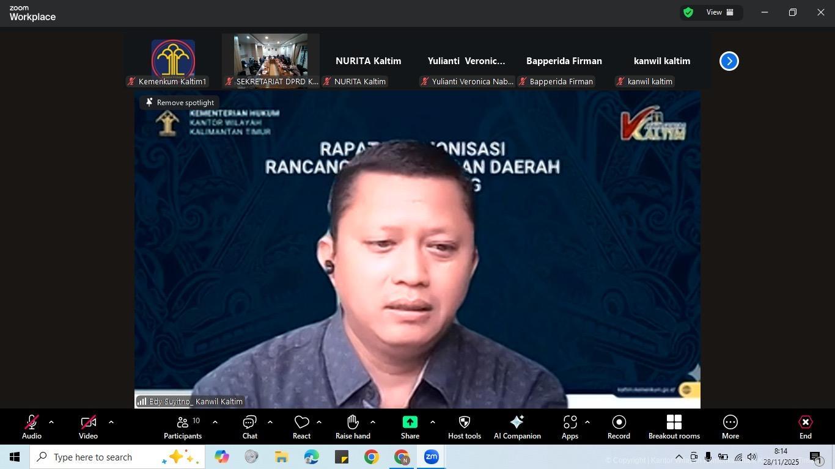
Task: Remove spotlight from the speaker
Action: point(180,103)
